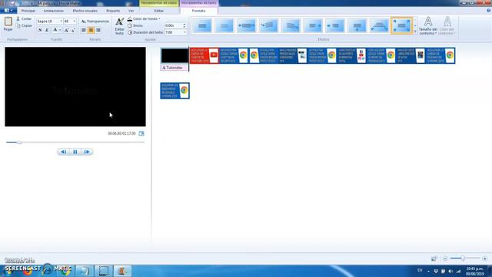Screen dimensions: 492x277
Task: Apply the fifth text effect in gallery
Action: (x=291, y=25)
